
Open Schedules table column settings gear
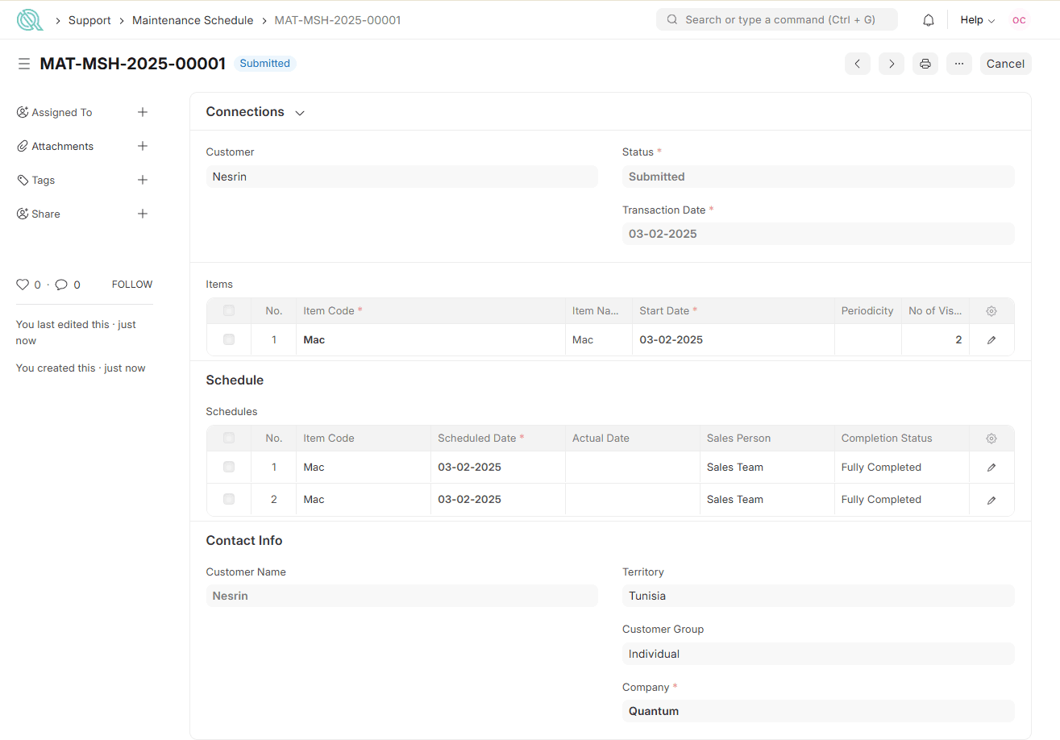pos(991,439)
